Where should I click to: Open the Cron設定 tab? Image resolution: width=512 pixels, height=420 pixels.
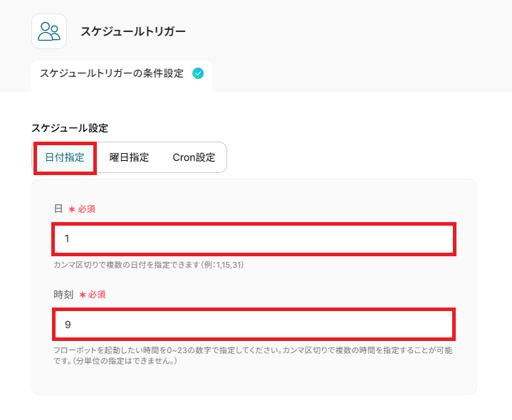pos(194,157)
